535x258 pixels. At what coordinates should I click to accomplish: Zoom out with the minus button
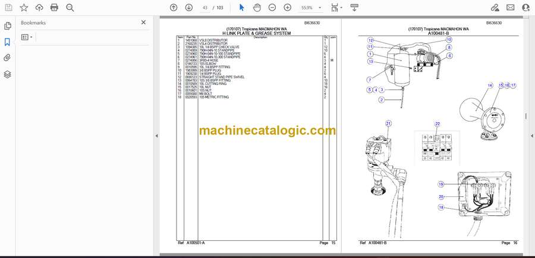pos(272,8)
